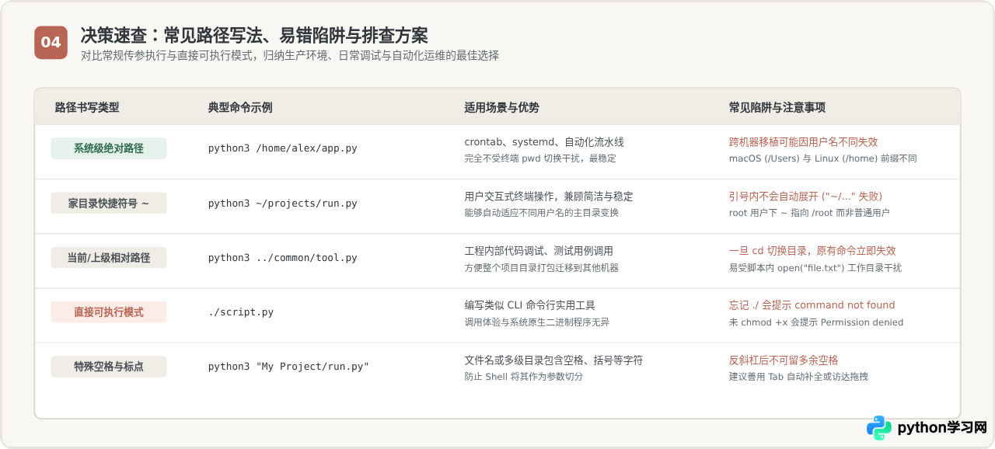This screenshot has height=449, width=995.
Task: Click command python3 ~/projects/run.py
Action: point(283,204)
